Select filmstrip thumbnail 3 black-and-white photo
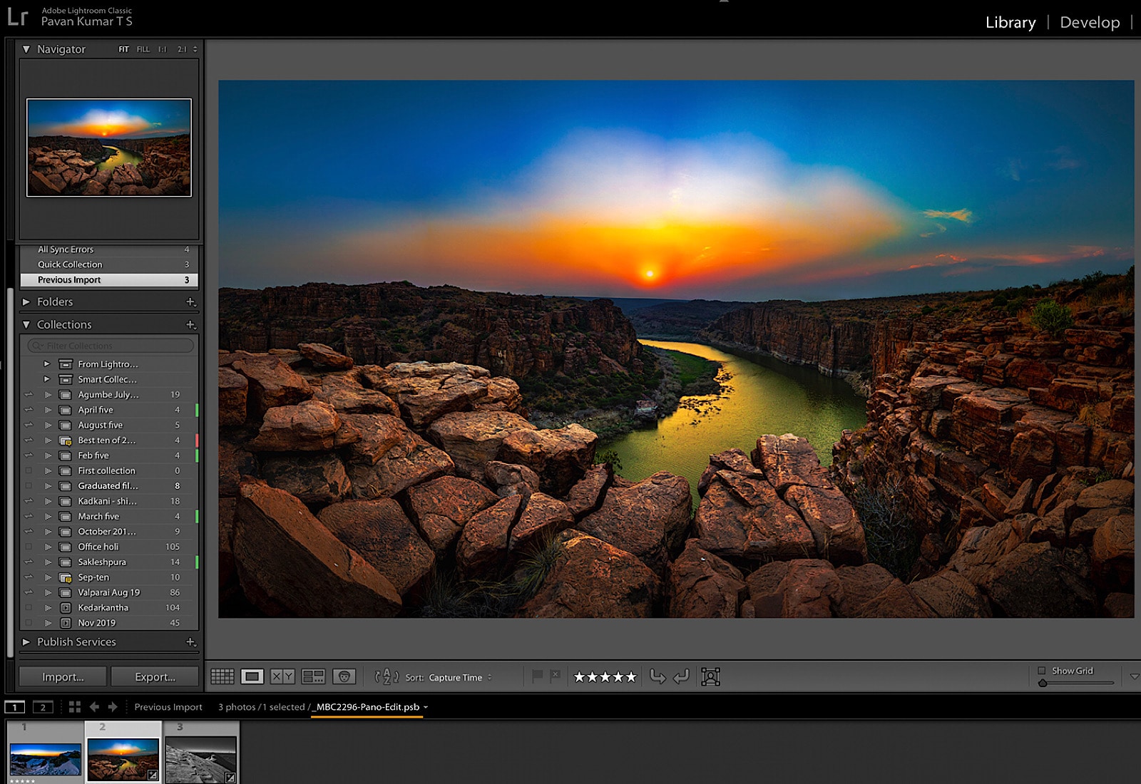 click(201, 760)
